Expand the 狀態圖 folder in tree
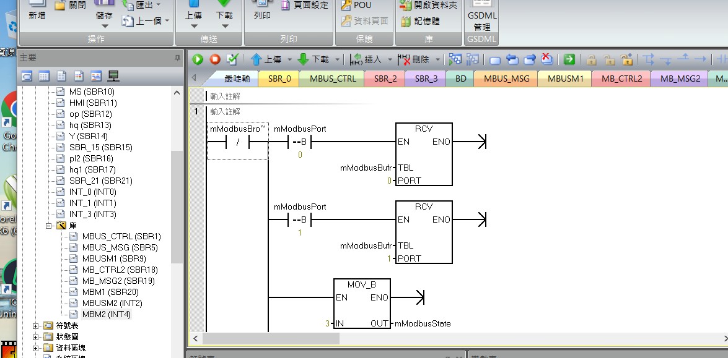This screenshot has width=728, height=358. pyautogui.click(x=36, y=337)
